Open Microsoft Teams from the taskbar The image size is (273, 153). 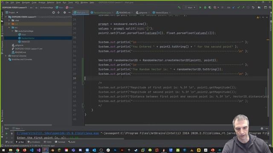(x=73, y=150)
